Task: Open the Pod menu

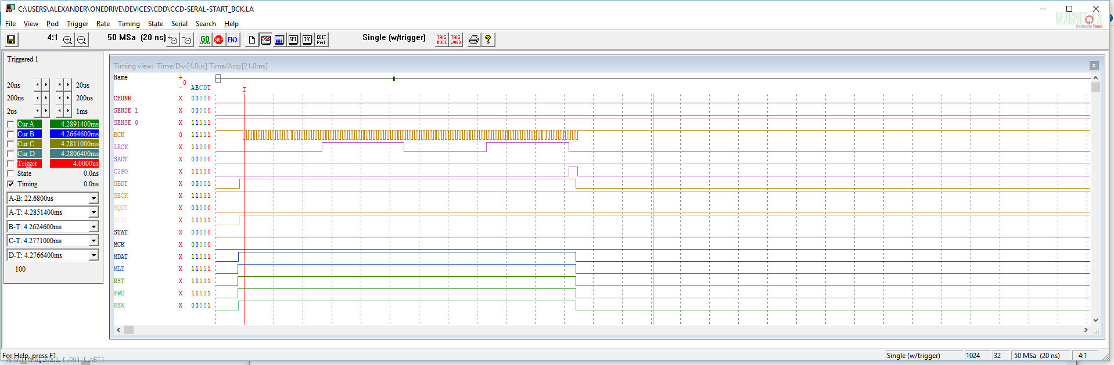Action: [x=52, y=24]
